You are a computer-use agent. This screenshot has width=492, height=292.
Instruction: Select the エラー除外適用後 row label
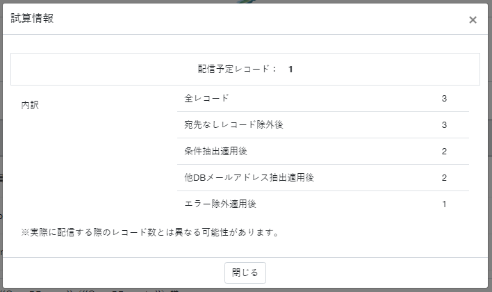pos(220,204)
